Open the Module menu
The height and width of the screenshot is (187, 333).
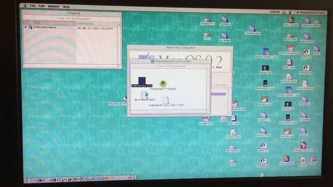click(x=53, y=6)
